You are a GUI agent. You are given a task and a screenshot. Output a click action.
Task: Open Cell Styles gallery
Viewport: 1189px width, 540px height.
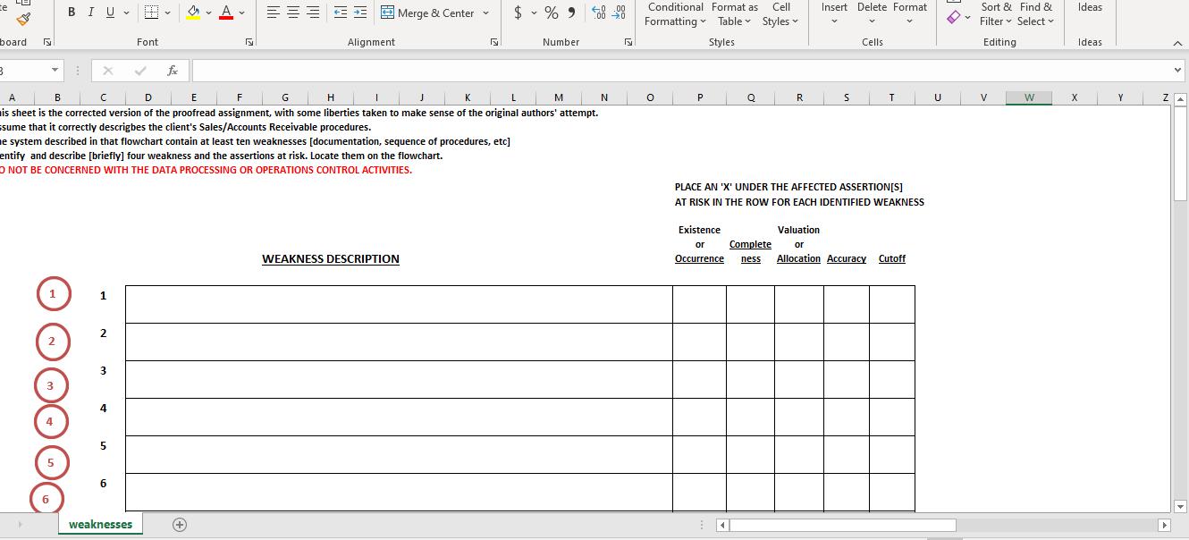[780, 14]
